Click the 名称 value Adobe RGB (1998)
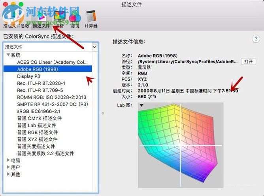 pos(158,56)
